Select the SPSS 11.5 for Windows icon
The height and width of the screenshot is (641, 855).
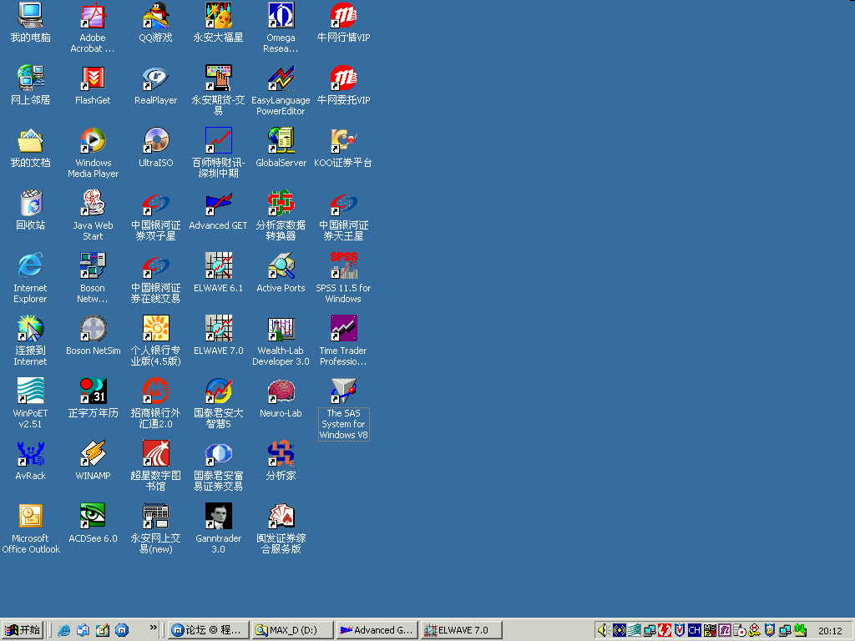[x=343, y=266]
